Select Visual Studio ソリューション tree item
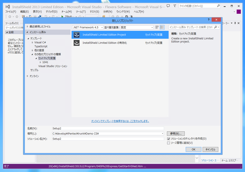Image resolution: width=245 pixels, height=172 pixels. coord(53,66)
